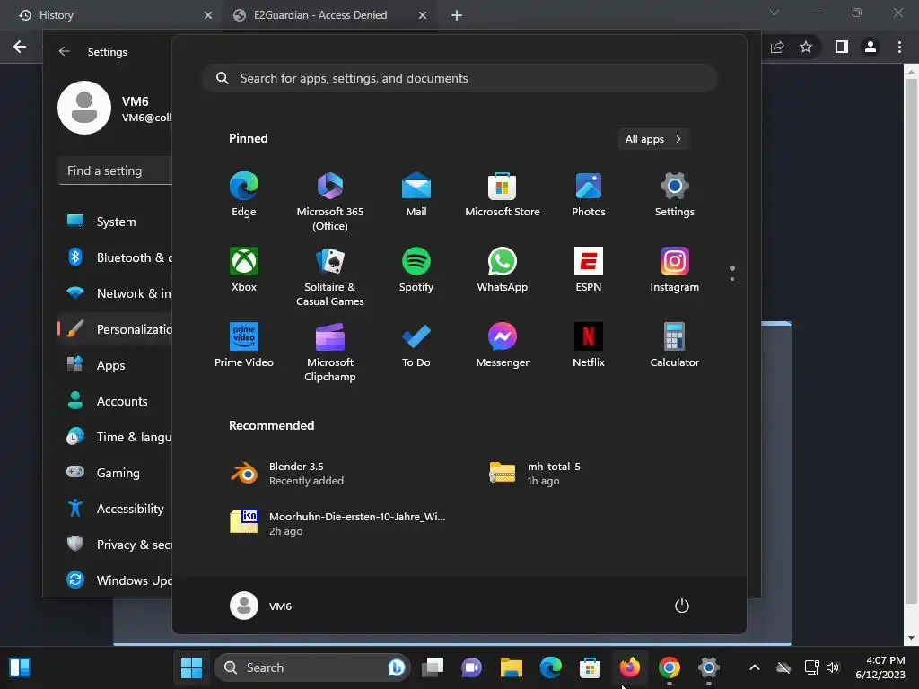Open a new browser tab

coord(457,15)
